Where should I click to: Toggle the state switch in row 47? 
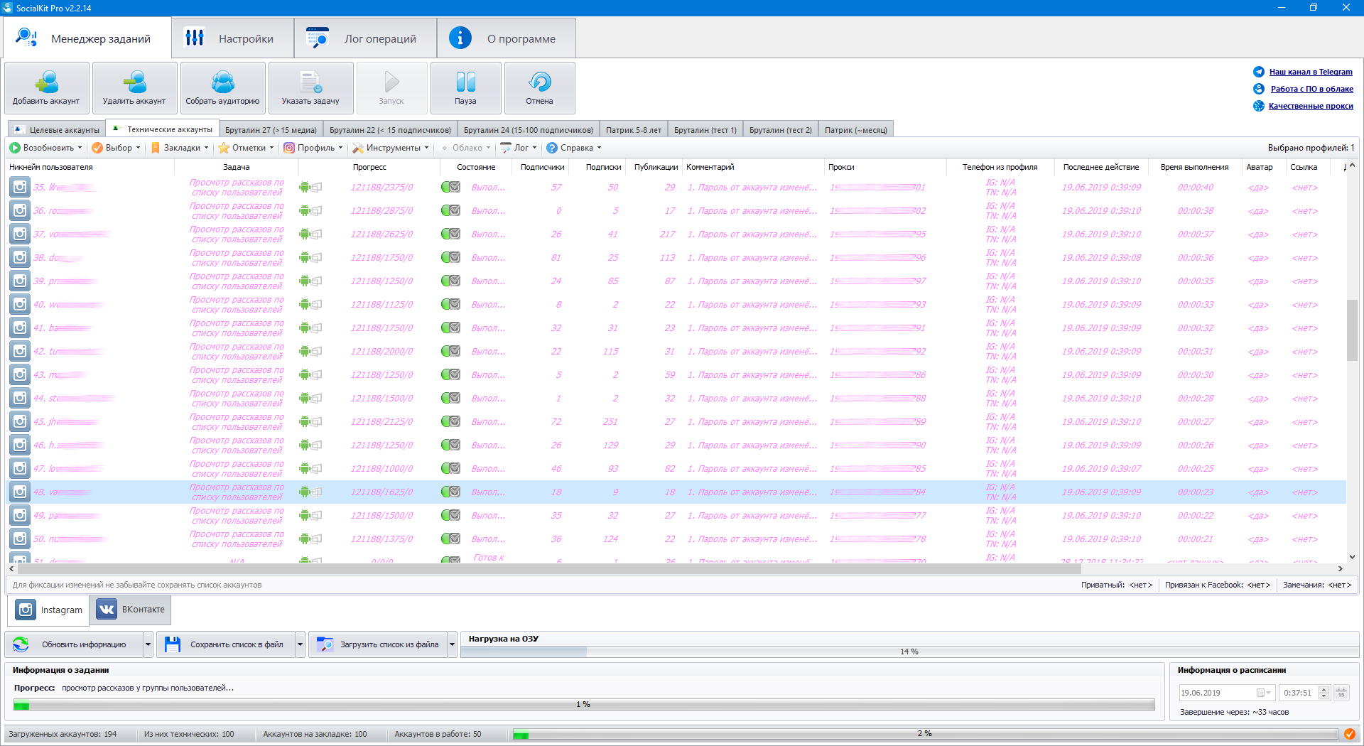(x=451, y=469)
